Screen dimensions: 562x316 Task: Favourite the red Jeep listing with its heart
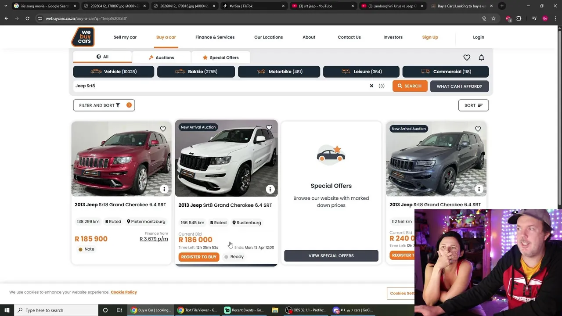[x=163, y=129]
